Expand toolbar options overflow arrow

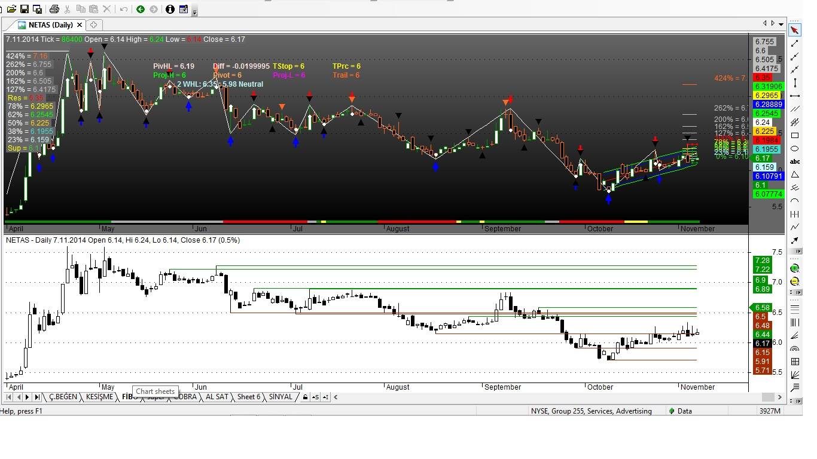[x=195, y=12]
